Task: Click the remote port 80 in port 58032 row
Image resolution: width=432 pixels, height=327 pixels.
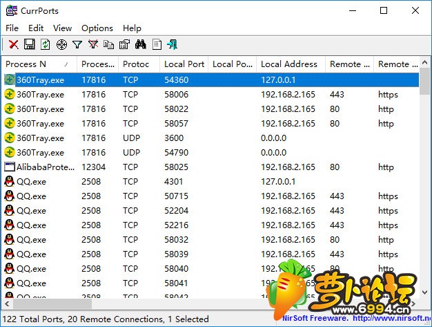Action: click(x=335, y=239)
